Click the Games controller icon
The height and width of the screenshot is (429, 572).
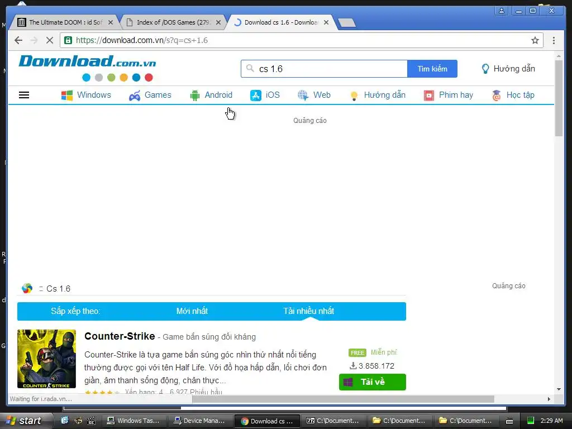(135, 96)
